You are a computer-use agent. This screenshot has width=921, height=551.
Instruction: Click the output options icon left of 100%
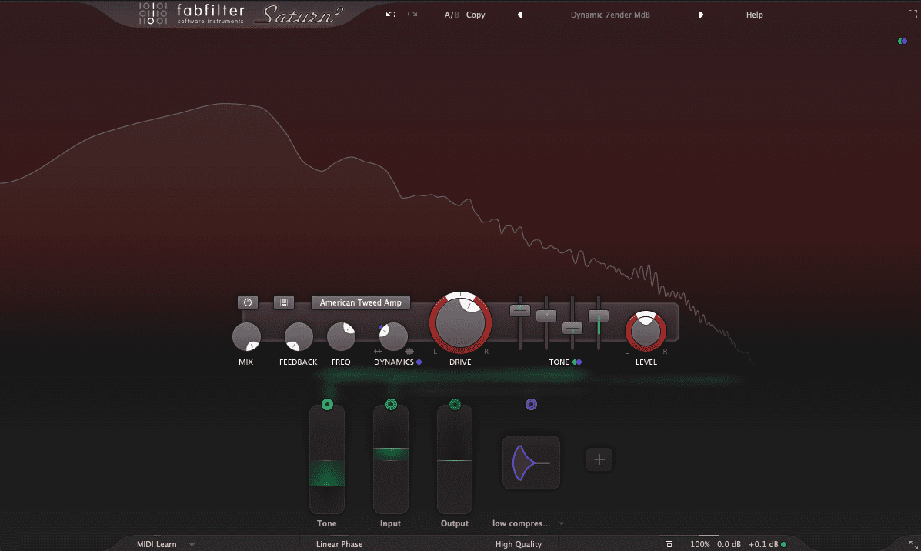[669, 544]
